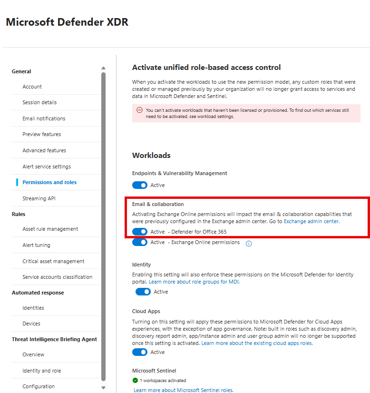
Task: Click Threat Intelligence Briefing Agent heading
Action: [x=54, y=339]
